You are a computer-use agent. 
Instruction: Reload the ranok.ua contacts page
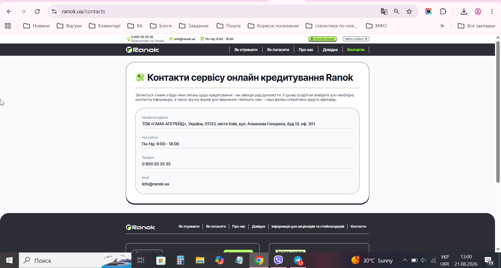coord(37,11)
